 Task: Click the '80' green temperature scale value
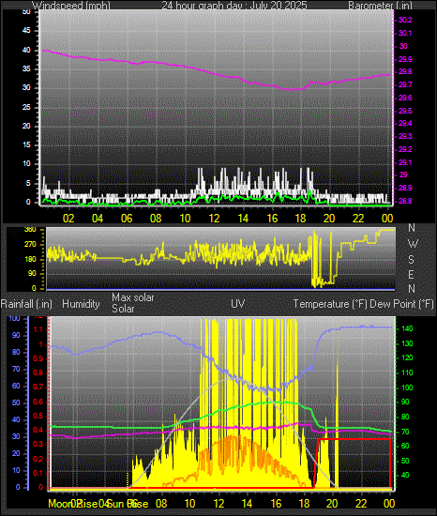tap(405, 417)
